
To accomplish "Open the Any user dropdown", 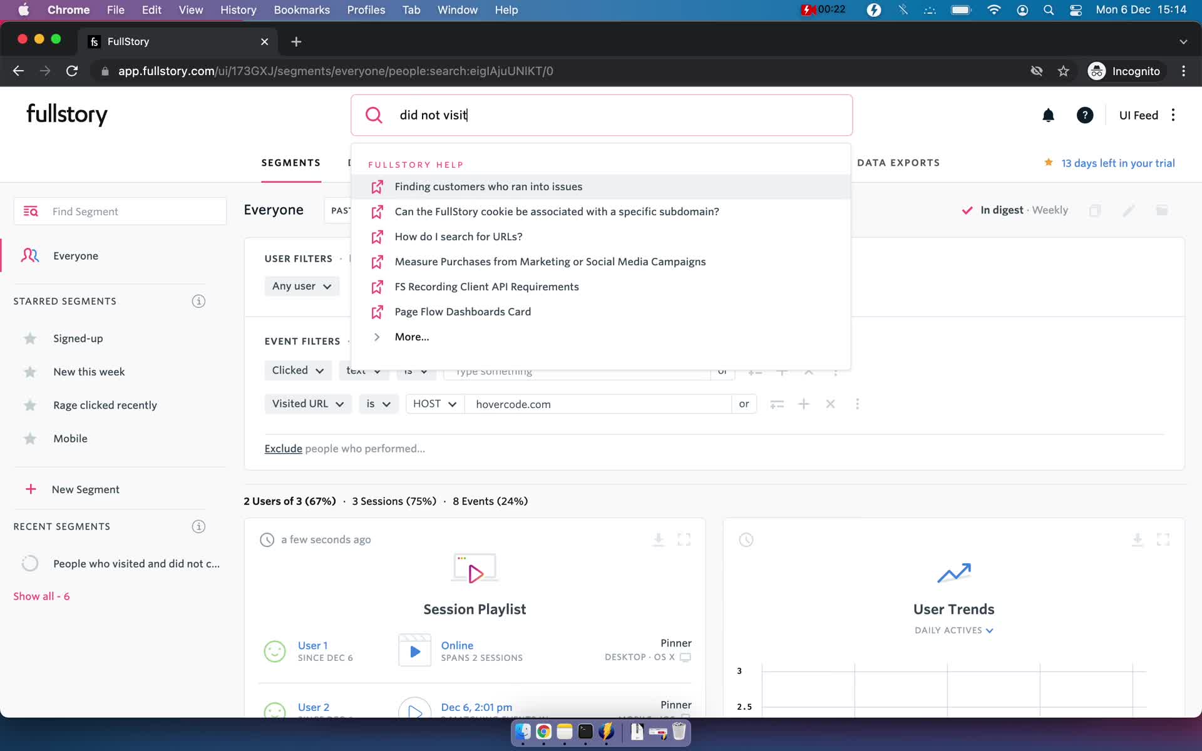I will point(302,286).
